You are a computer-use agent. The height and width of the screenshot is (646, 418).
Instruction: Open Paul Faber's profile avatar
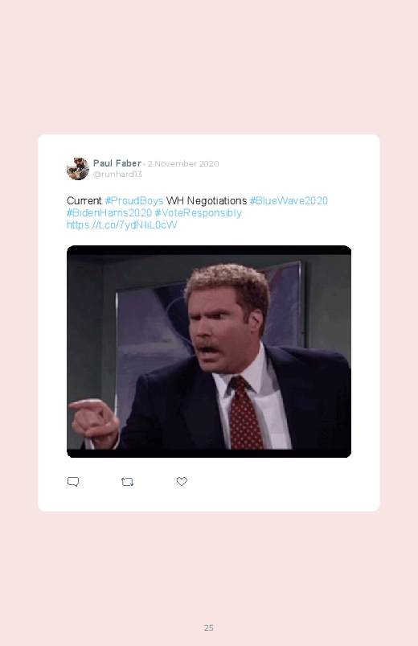(x=78, y=169)
